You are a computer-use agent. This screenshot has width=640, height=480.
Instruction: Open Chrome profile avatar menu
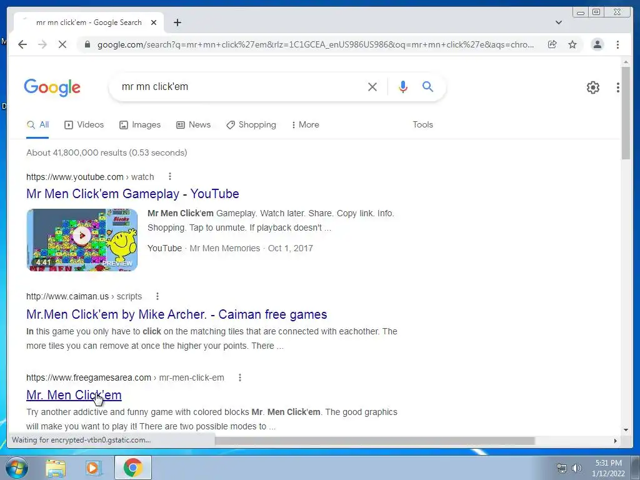pyautogui.click(x=597, y=44)
